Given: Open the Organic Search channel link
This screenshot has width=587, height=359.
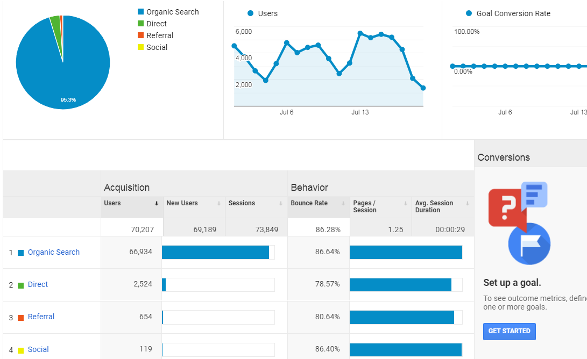Looking at the screenshot, I should pyautogui.click(x=53, y=252).
